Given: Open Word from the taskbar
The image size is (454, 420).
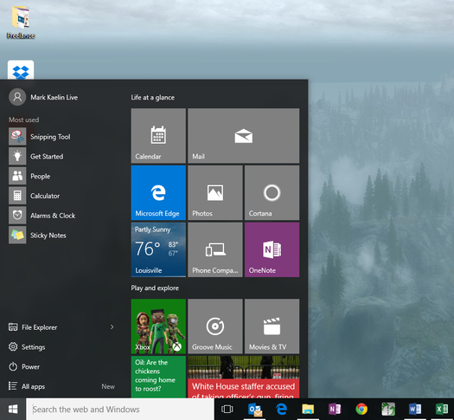Looking at the screenshot, I should point(415,410).
